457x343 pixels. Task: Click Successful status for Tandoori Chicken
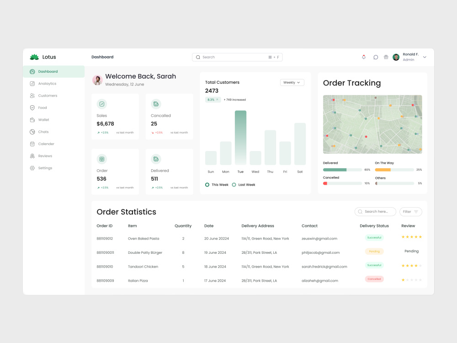tap(374, 265)
